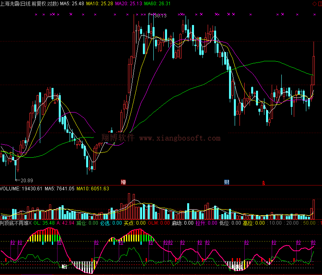The width and height of the screenshot is (322, 275).
Task: Click the MA5: 25.48 price average label
Action: point(72,4)
